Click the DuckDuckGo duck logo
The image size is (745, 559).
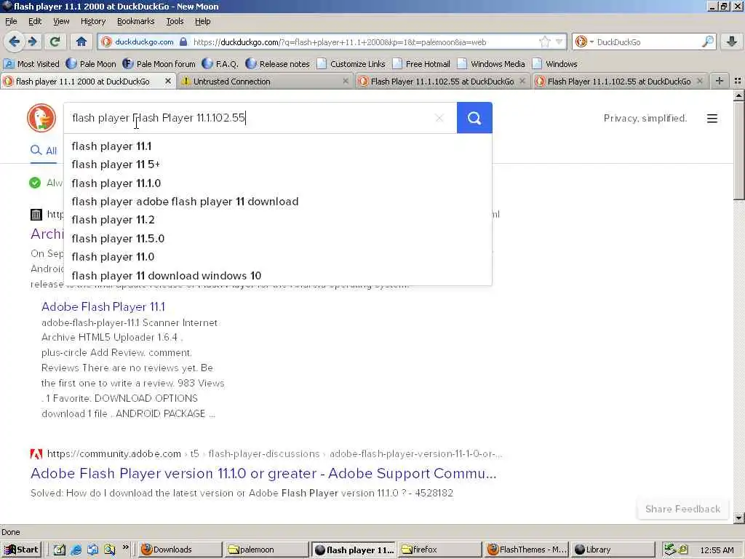pyautogui.click(x=41, y=117)
